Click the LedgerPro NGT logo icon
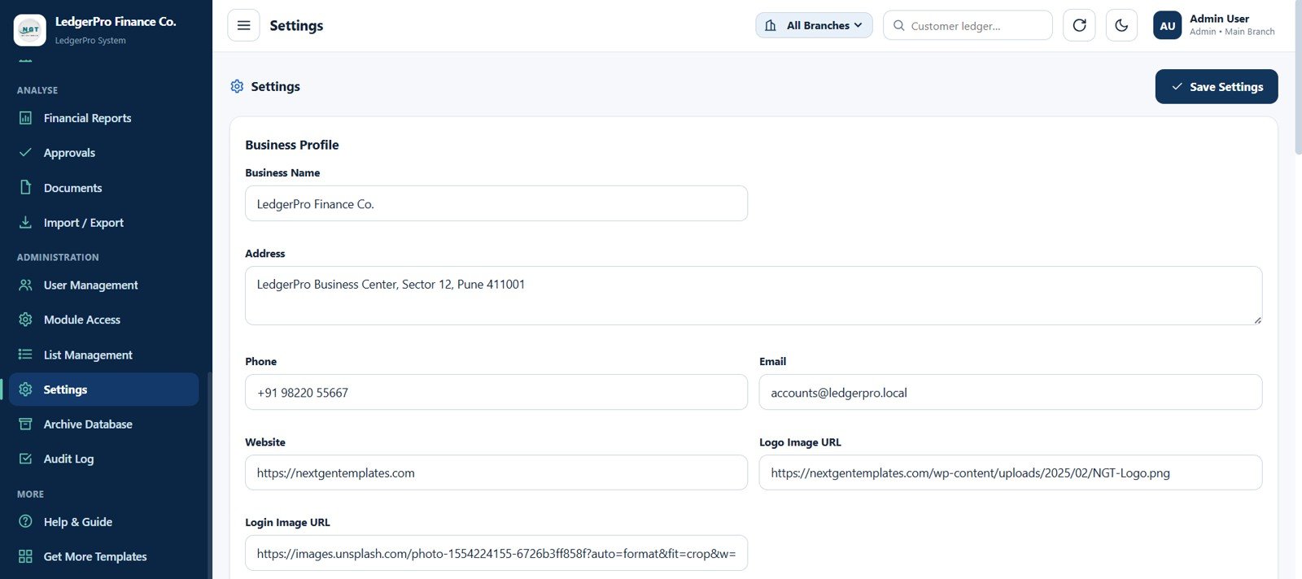The image size is (1302, 579). [x=30, y=30]
